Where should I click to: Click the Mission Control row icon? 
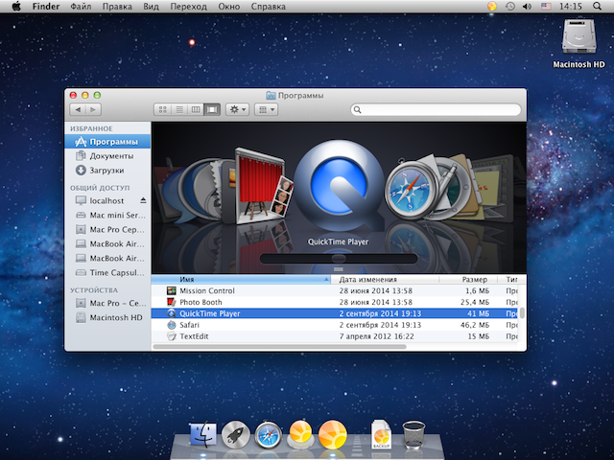pyautogui.click(x=172, y=290)
